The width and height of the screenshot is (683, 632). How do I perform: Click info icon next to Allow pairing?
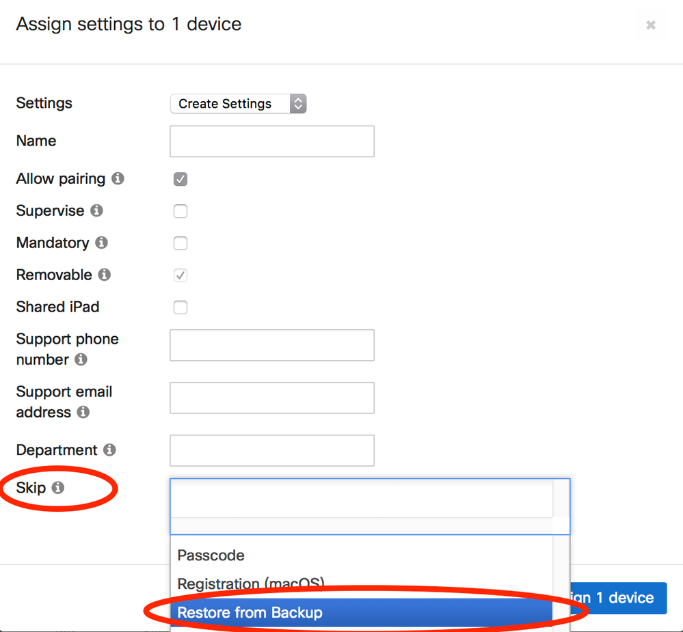tap(118, 179)
